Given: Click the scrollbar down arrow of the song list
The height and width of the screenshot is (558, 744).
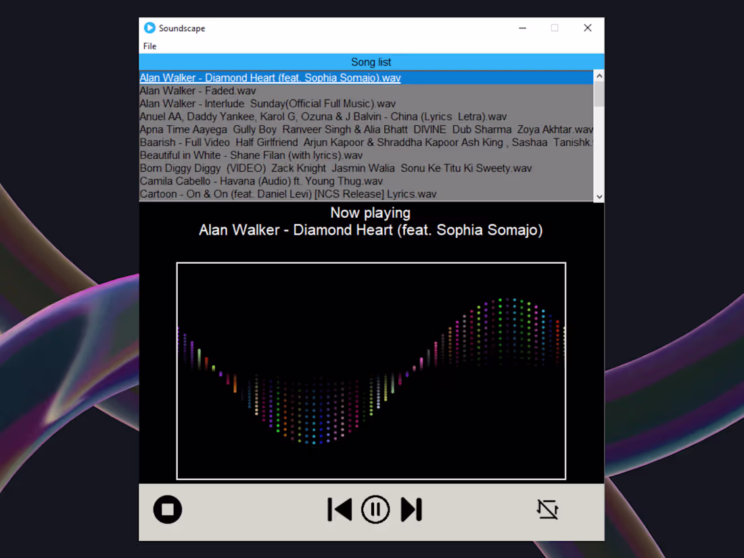Looking at the screenshot, I should [x=599, y=195].
